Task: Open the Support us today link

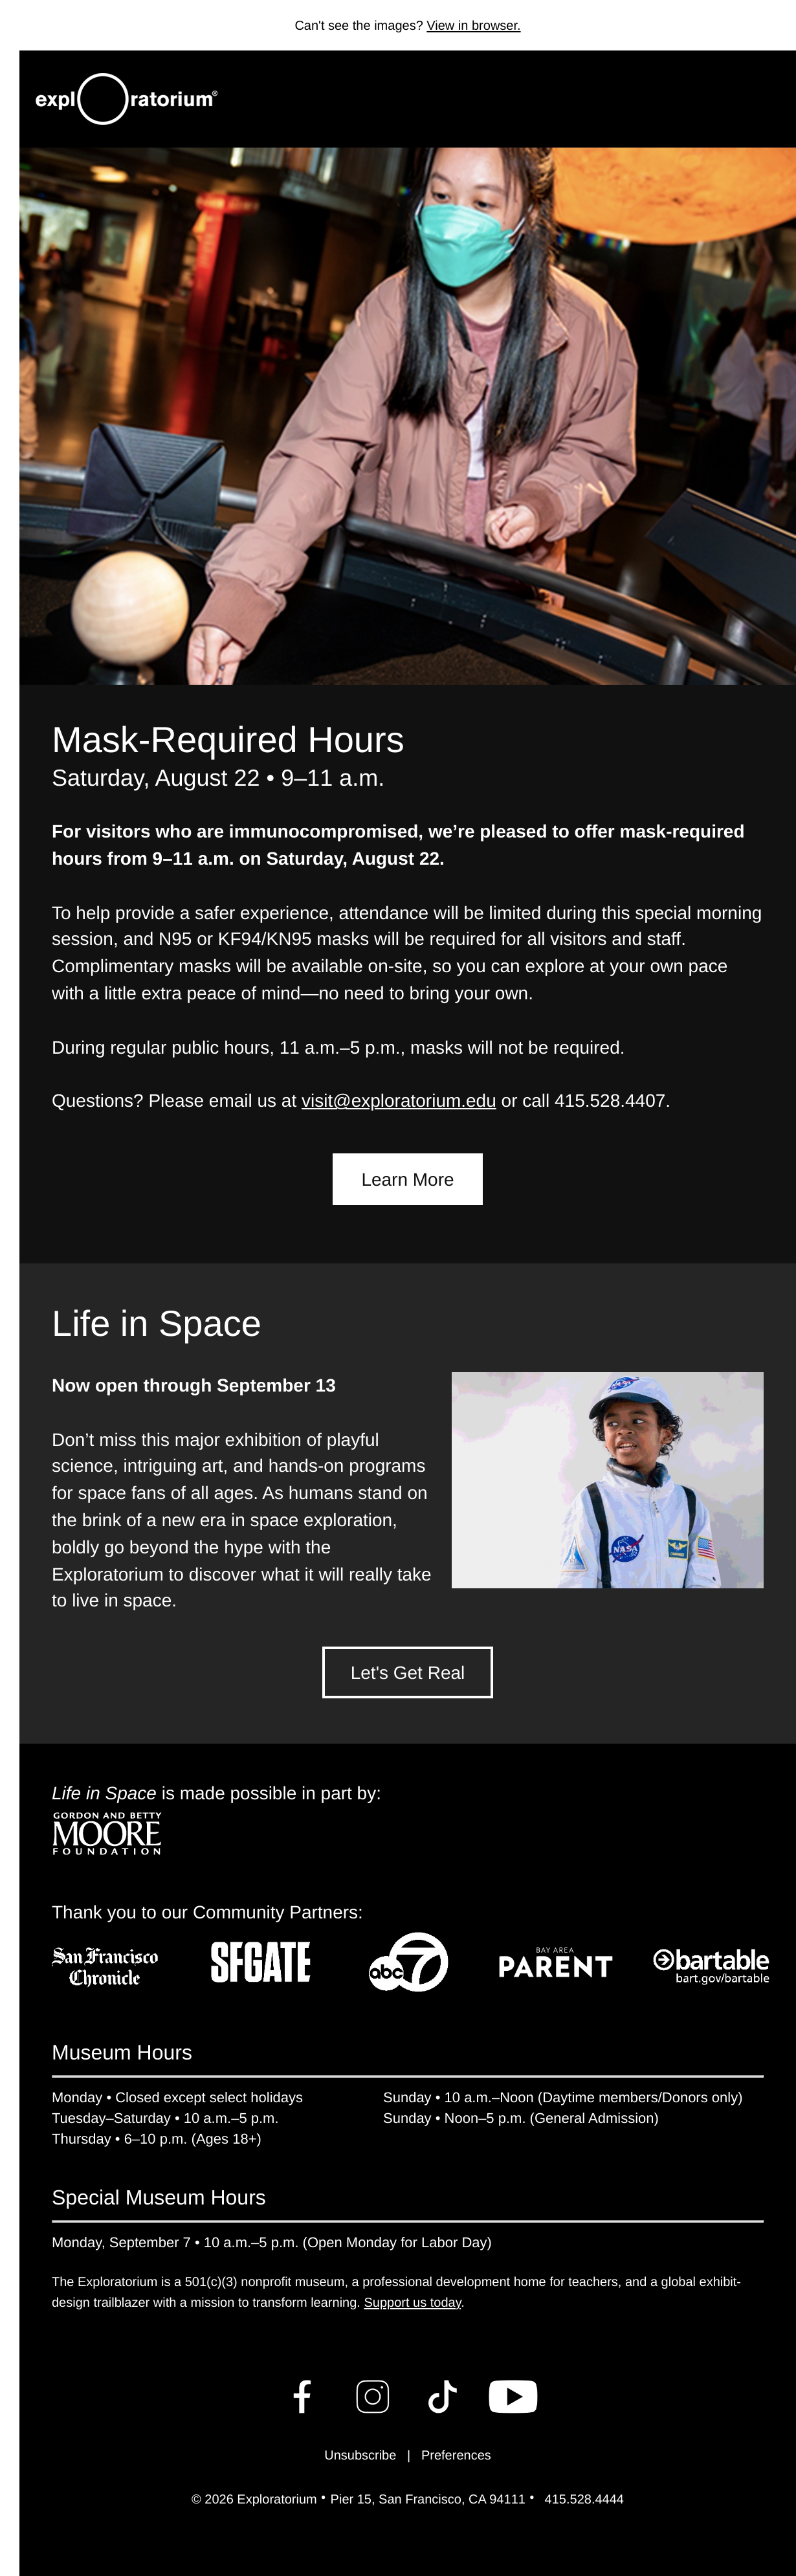Action: click(x=412, y=2302)
